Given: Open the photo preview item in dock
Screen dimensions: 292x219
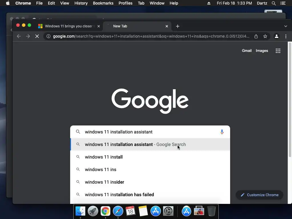Looking at the screenshot, I should pyautogui.click(x=199, y=211).
